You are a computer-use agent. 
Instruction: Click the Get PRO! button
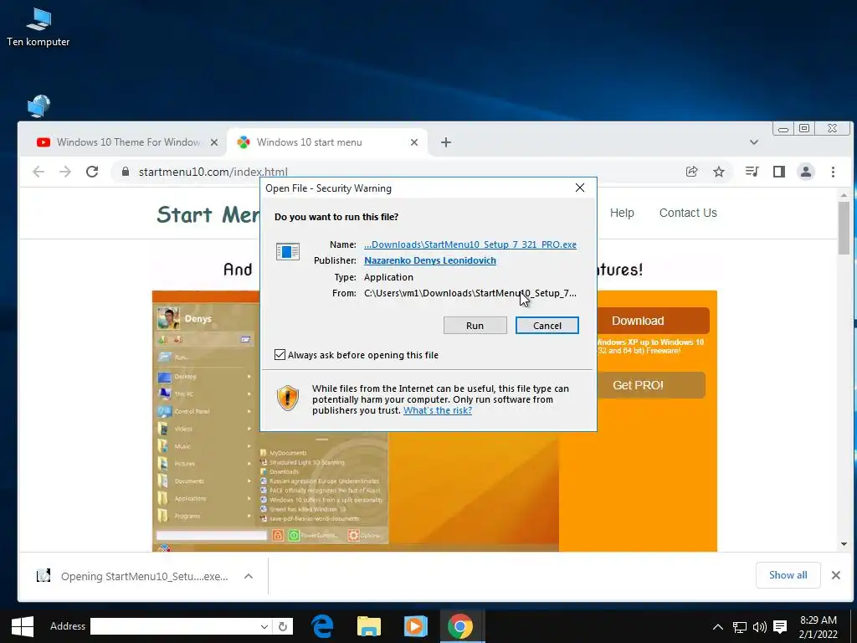pos(650,385)
